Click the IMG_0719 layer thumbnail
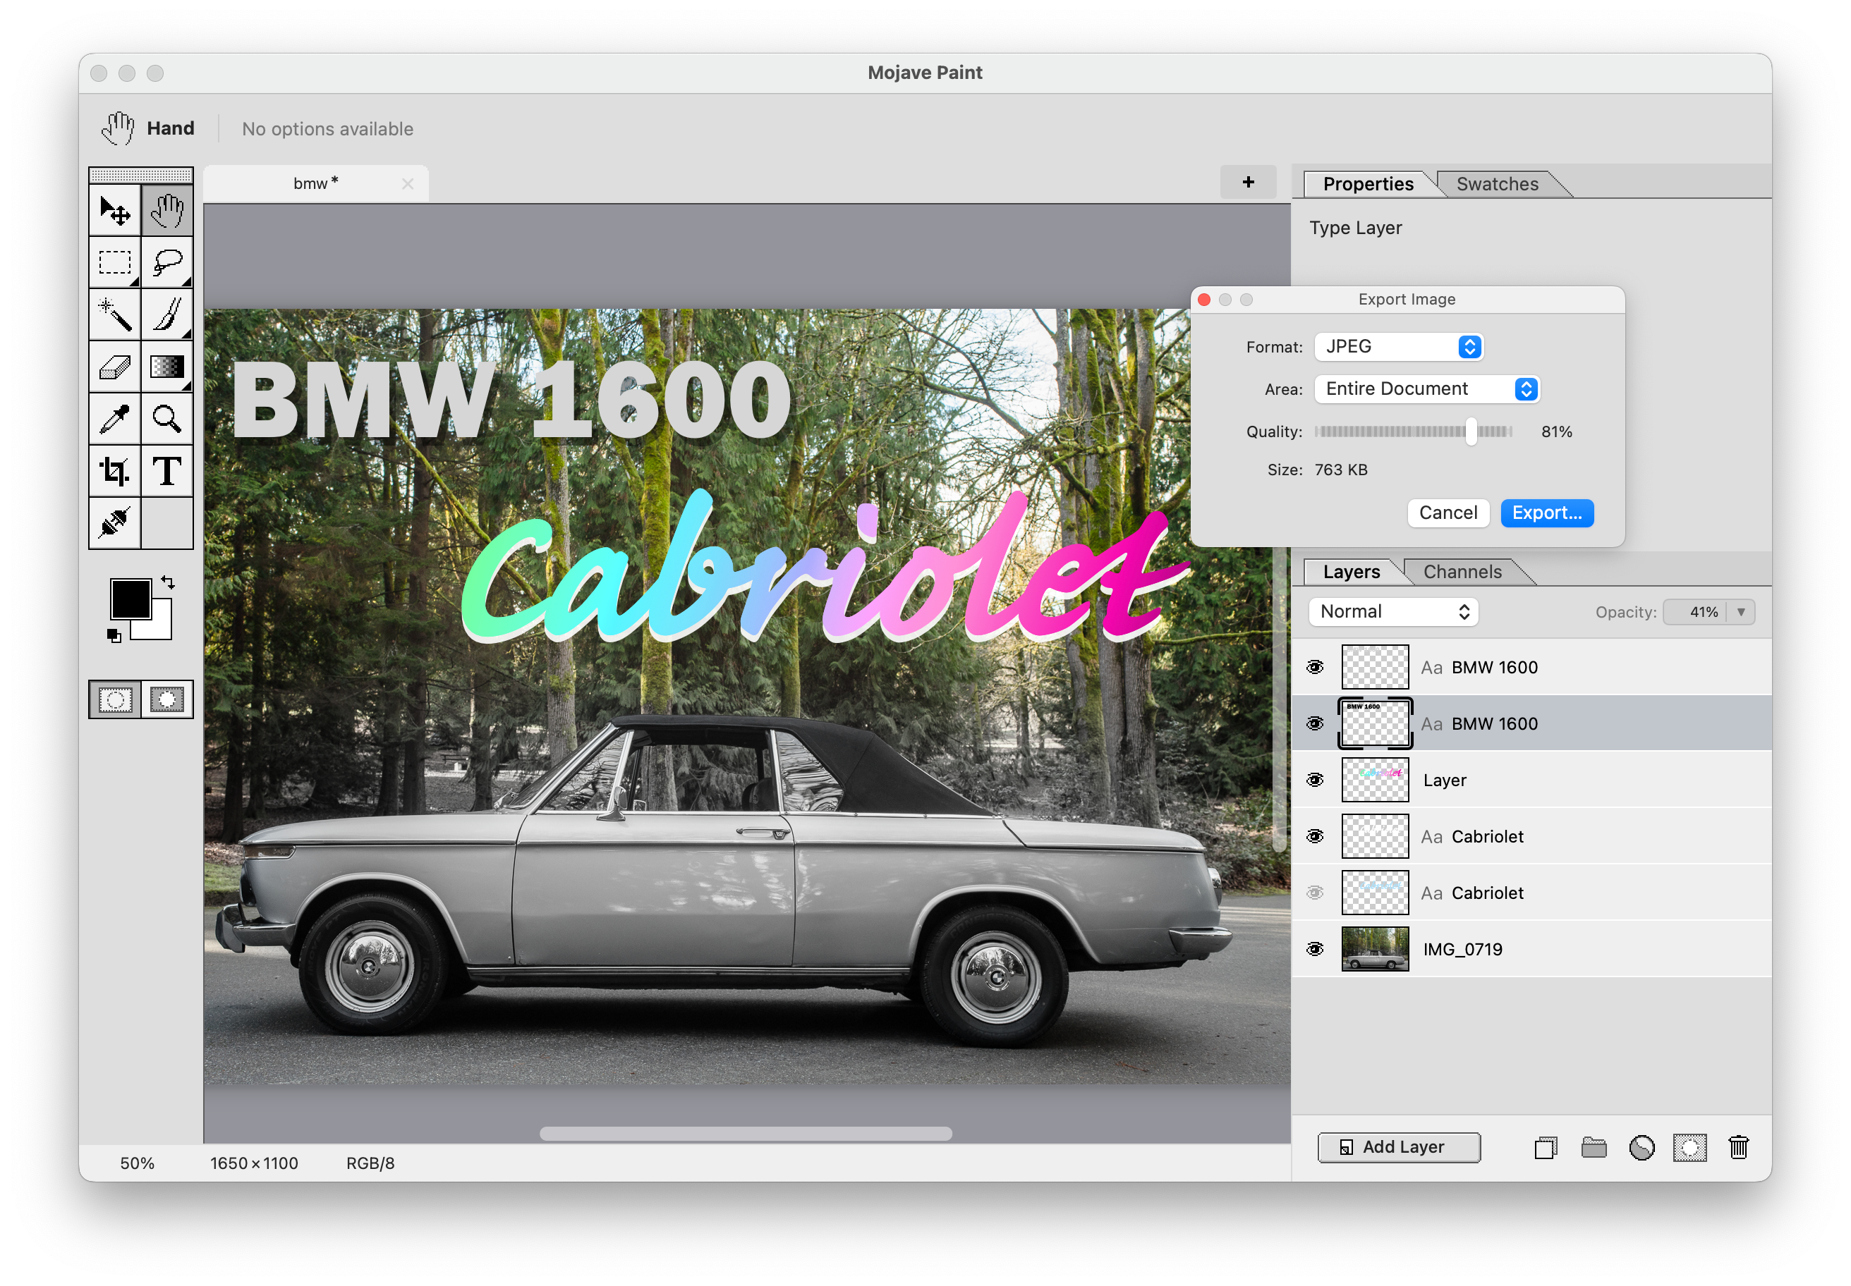 [x=1375, y=949]
